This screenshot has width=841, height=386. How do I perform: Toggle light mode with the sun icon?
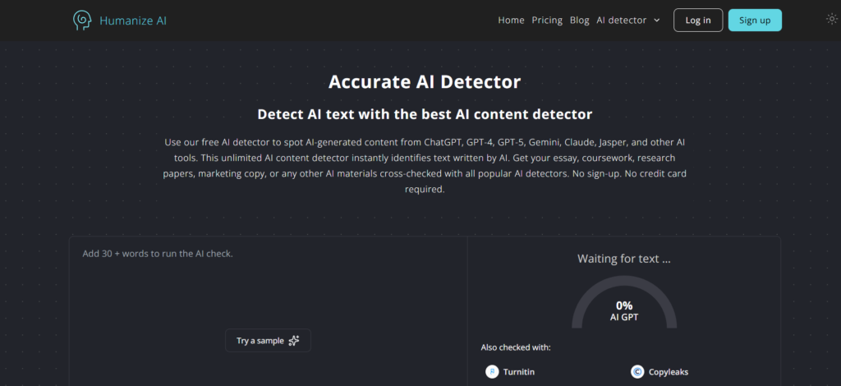(831, 20)
